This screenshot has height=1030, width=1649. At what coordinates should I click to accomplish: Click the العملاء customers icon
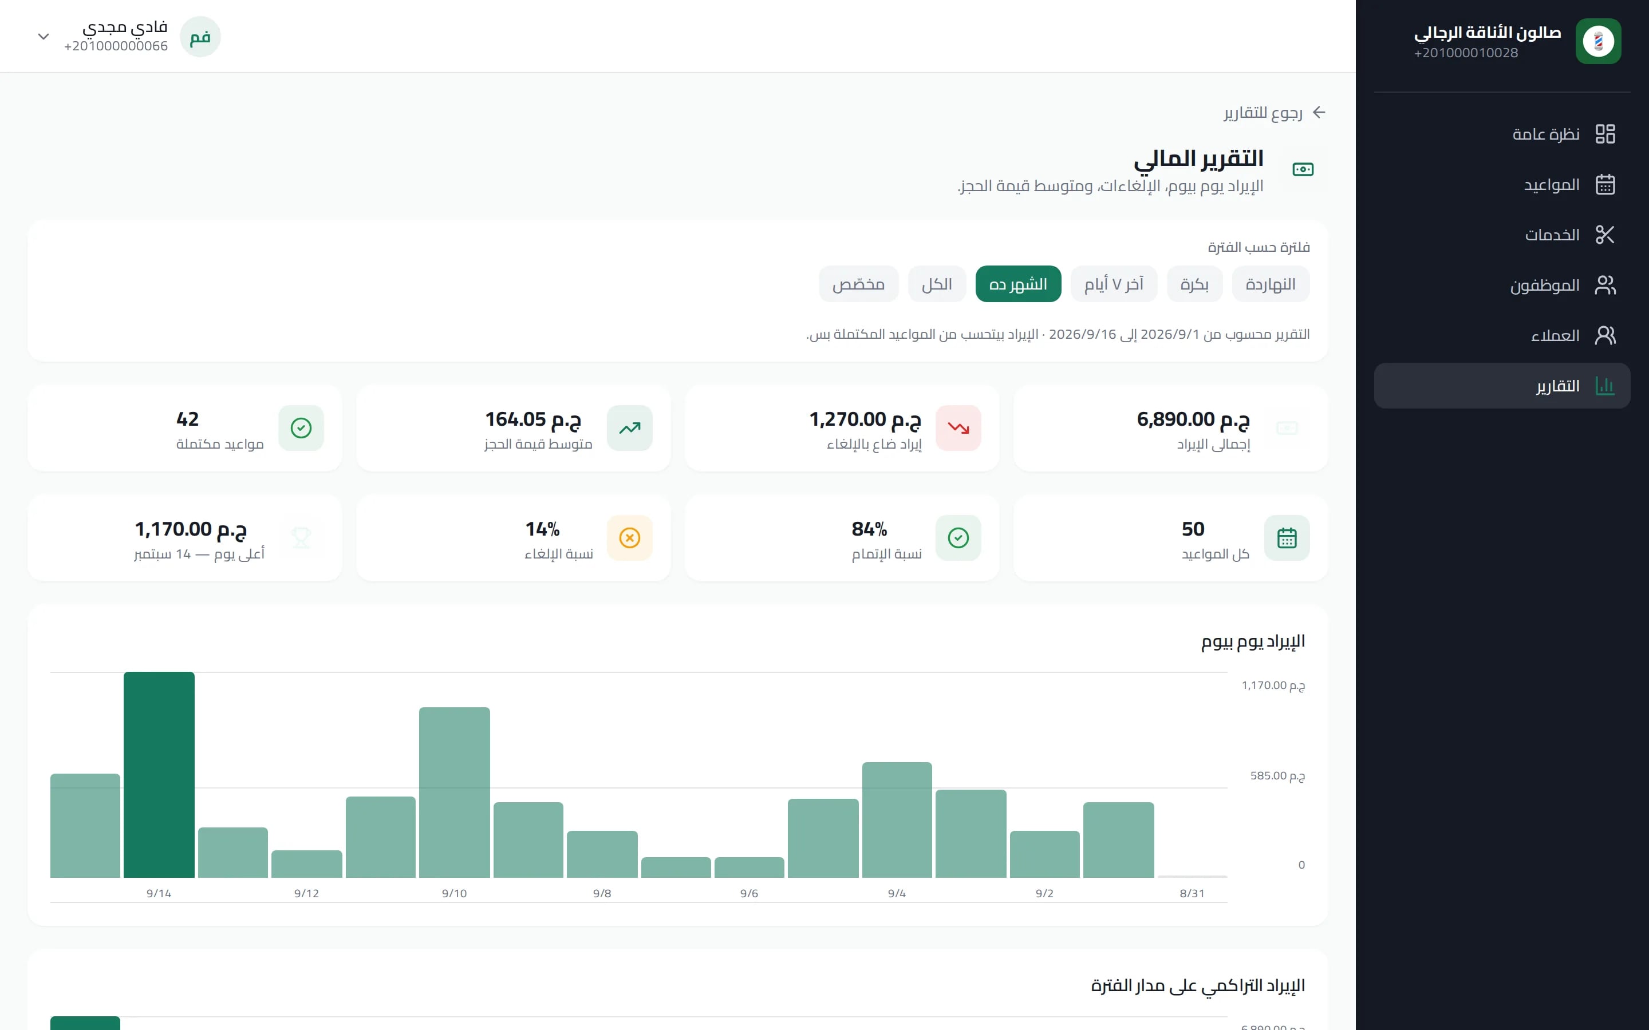pos(1605,335)
